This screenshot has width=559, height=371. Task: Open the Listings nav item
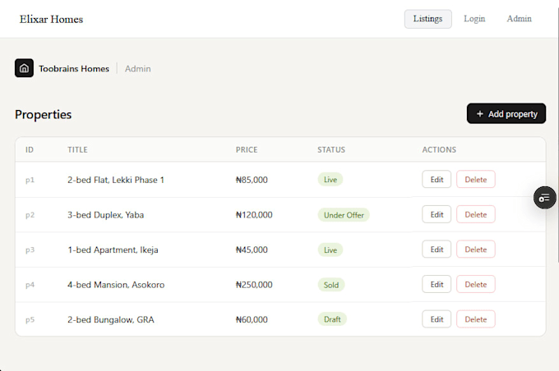tap(427, 19)
